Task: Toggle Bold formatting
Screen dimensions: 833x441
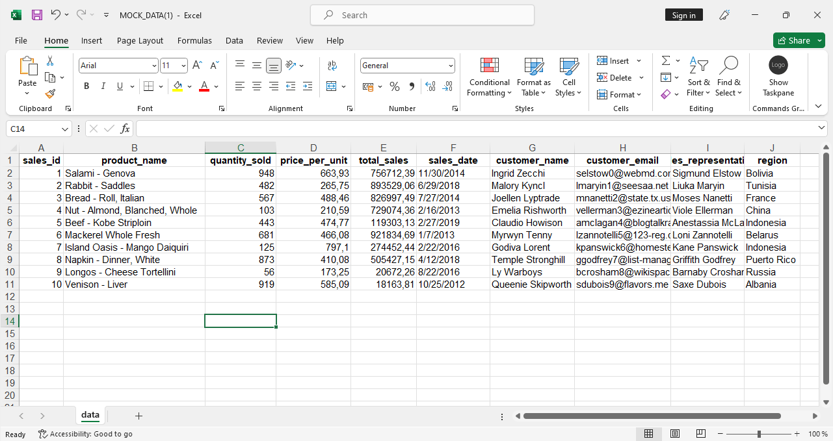Action: coord(86,86)
